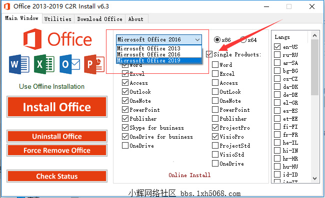Check the ru-RU language checkbox
The height and width of the screenshot is (198, 325).
click(x=277, y=55)
